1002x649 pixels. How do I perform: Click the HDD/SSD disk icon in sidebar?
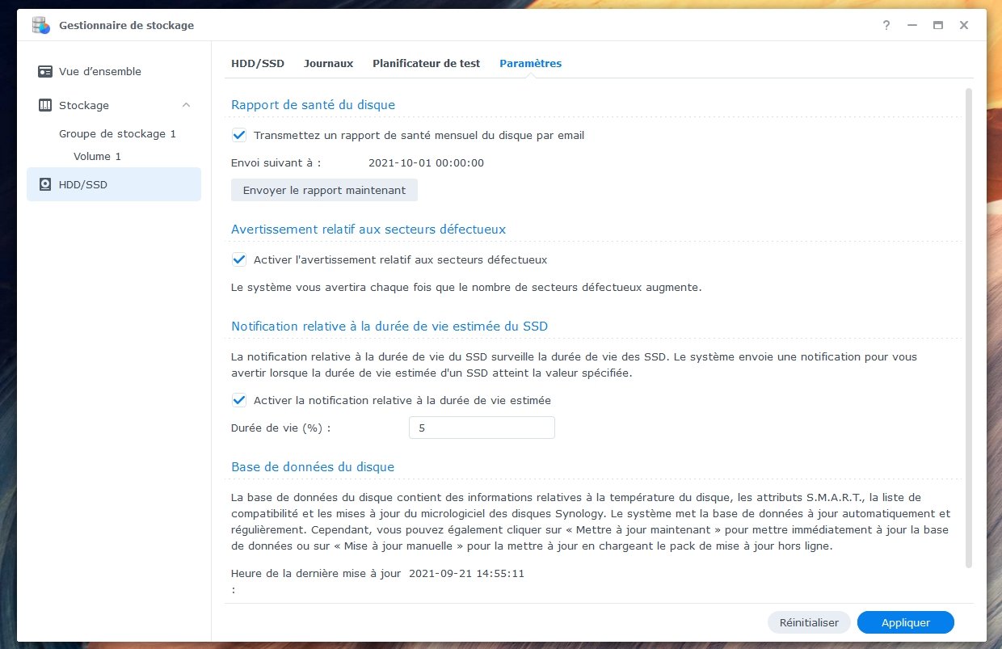[x=45, y=185]
